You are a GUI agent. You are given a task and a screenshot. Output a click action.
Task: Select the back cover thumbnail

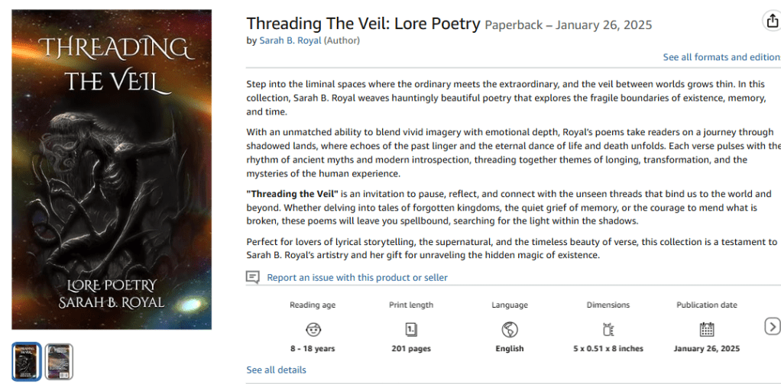click(x=59, y=361)
